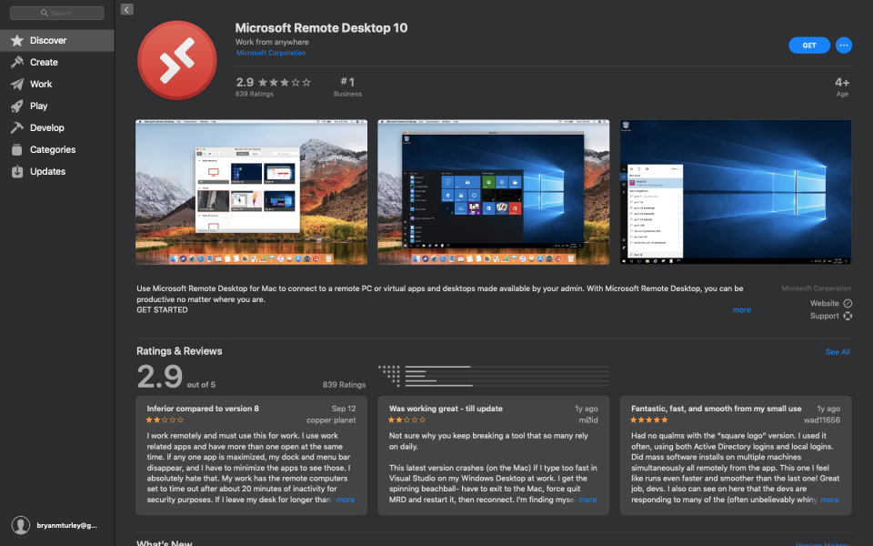Click the search magnifier icon
The image size is (873, 546).
point(45,13)
